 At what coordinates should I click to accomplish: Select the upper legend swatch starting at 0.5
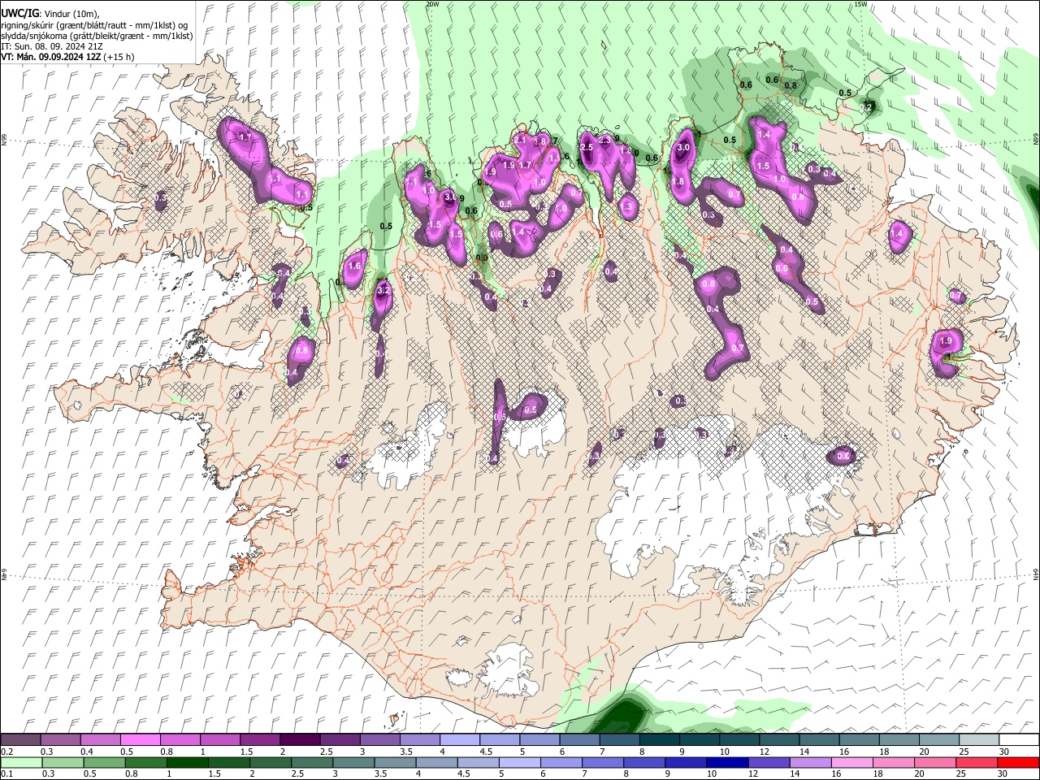pos(141,740)
